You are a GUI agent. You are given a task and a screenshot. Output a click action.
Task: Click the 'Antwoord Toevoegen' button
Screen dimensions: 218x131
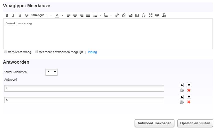tap(154, 123)
